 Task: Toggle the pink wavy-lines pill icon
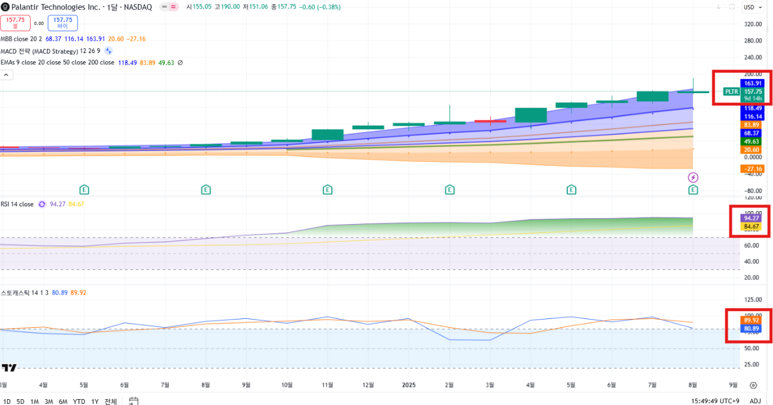pyautogui.click(x=174, y=7)
